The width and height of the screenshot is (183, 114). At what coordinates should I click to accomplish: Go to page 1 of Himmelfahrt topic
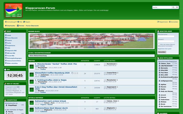[75, 73]
